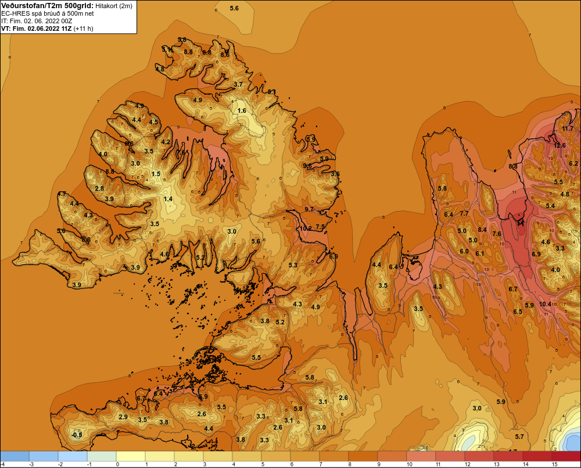Click the 9.7 temperature value on map
The image size is (581, 468).
pyautogui.click(x=309, y=209)
